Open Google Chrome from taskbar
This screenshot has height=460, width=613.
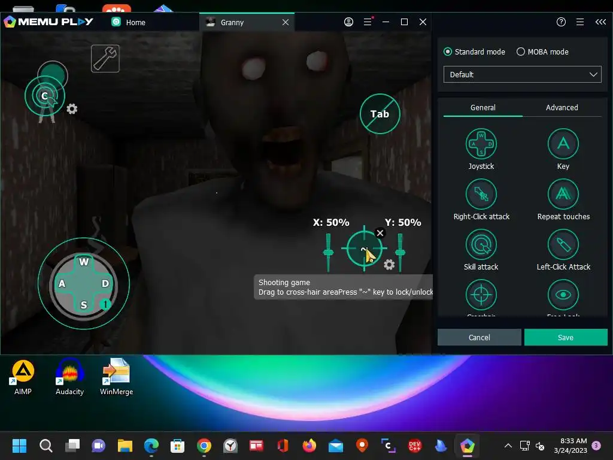point(204,446)
